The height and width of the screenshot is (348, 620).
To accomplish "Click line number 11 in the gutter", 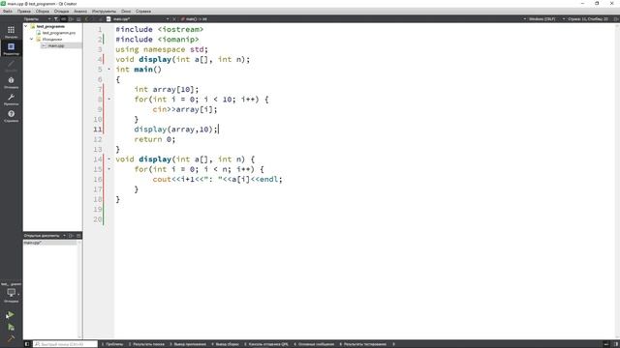I will (98, 130).
